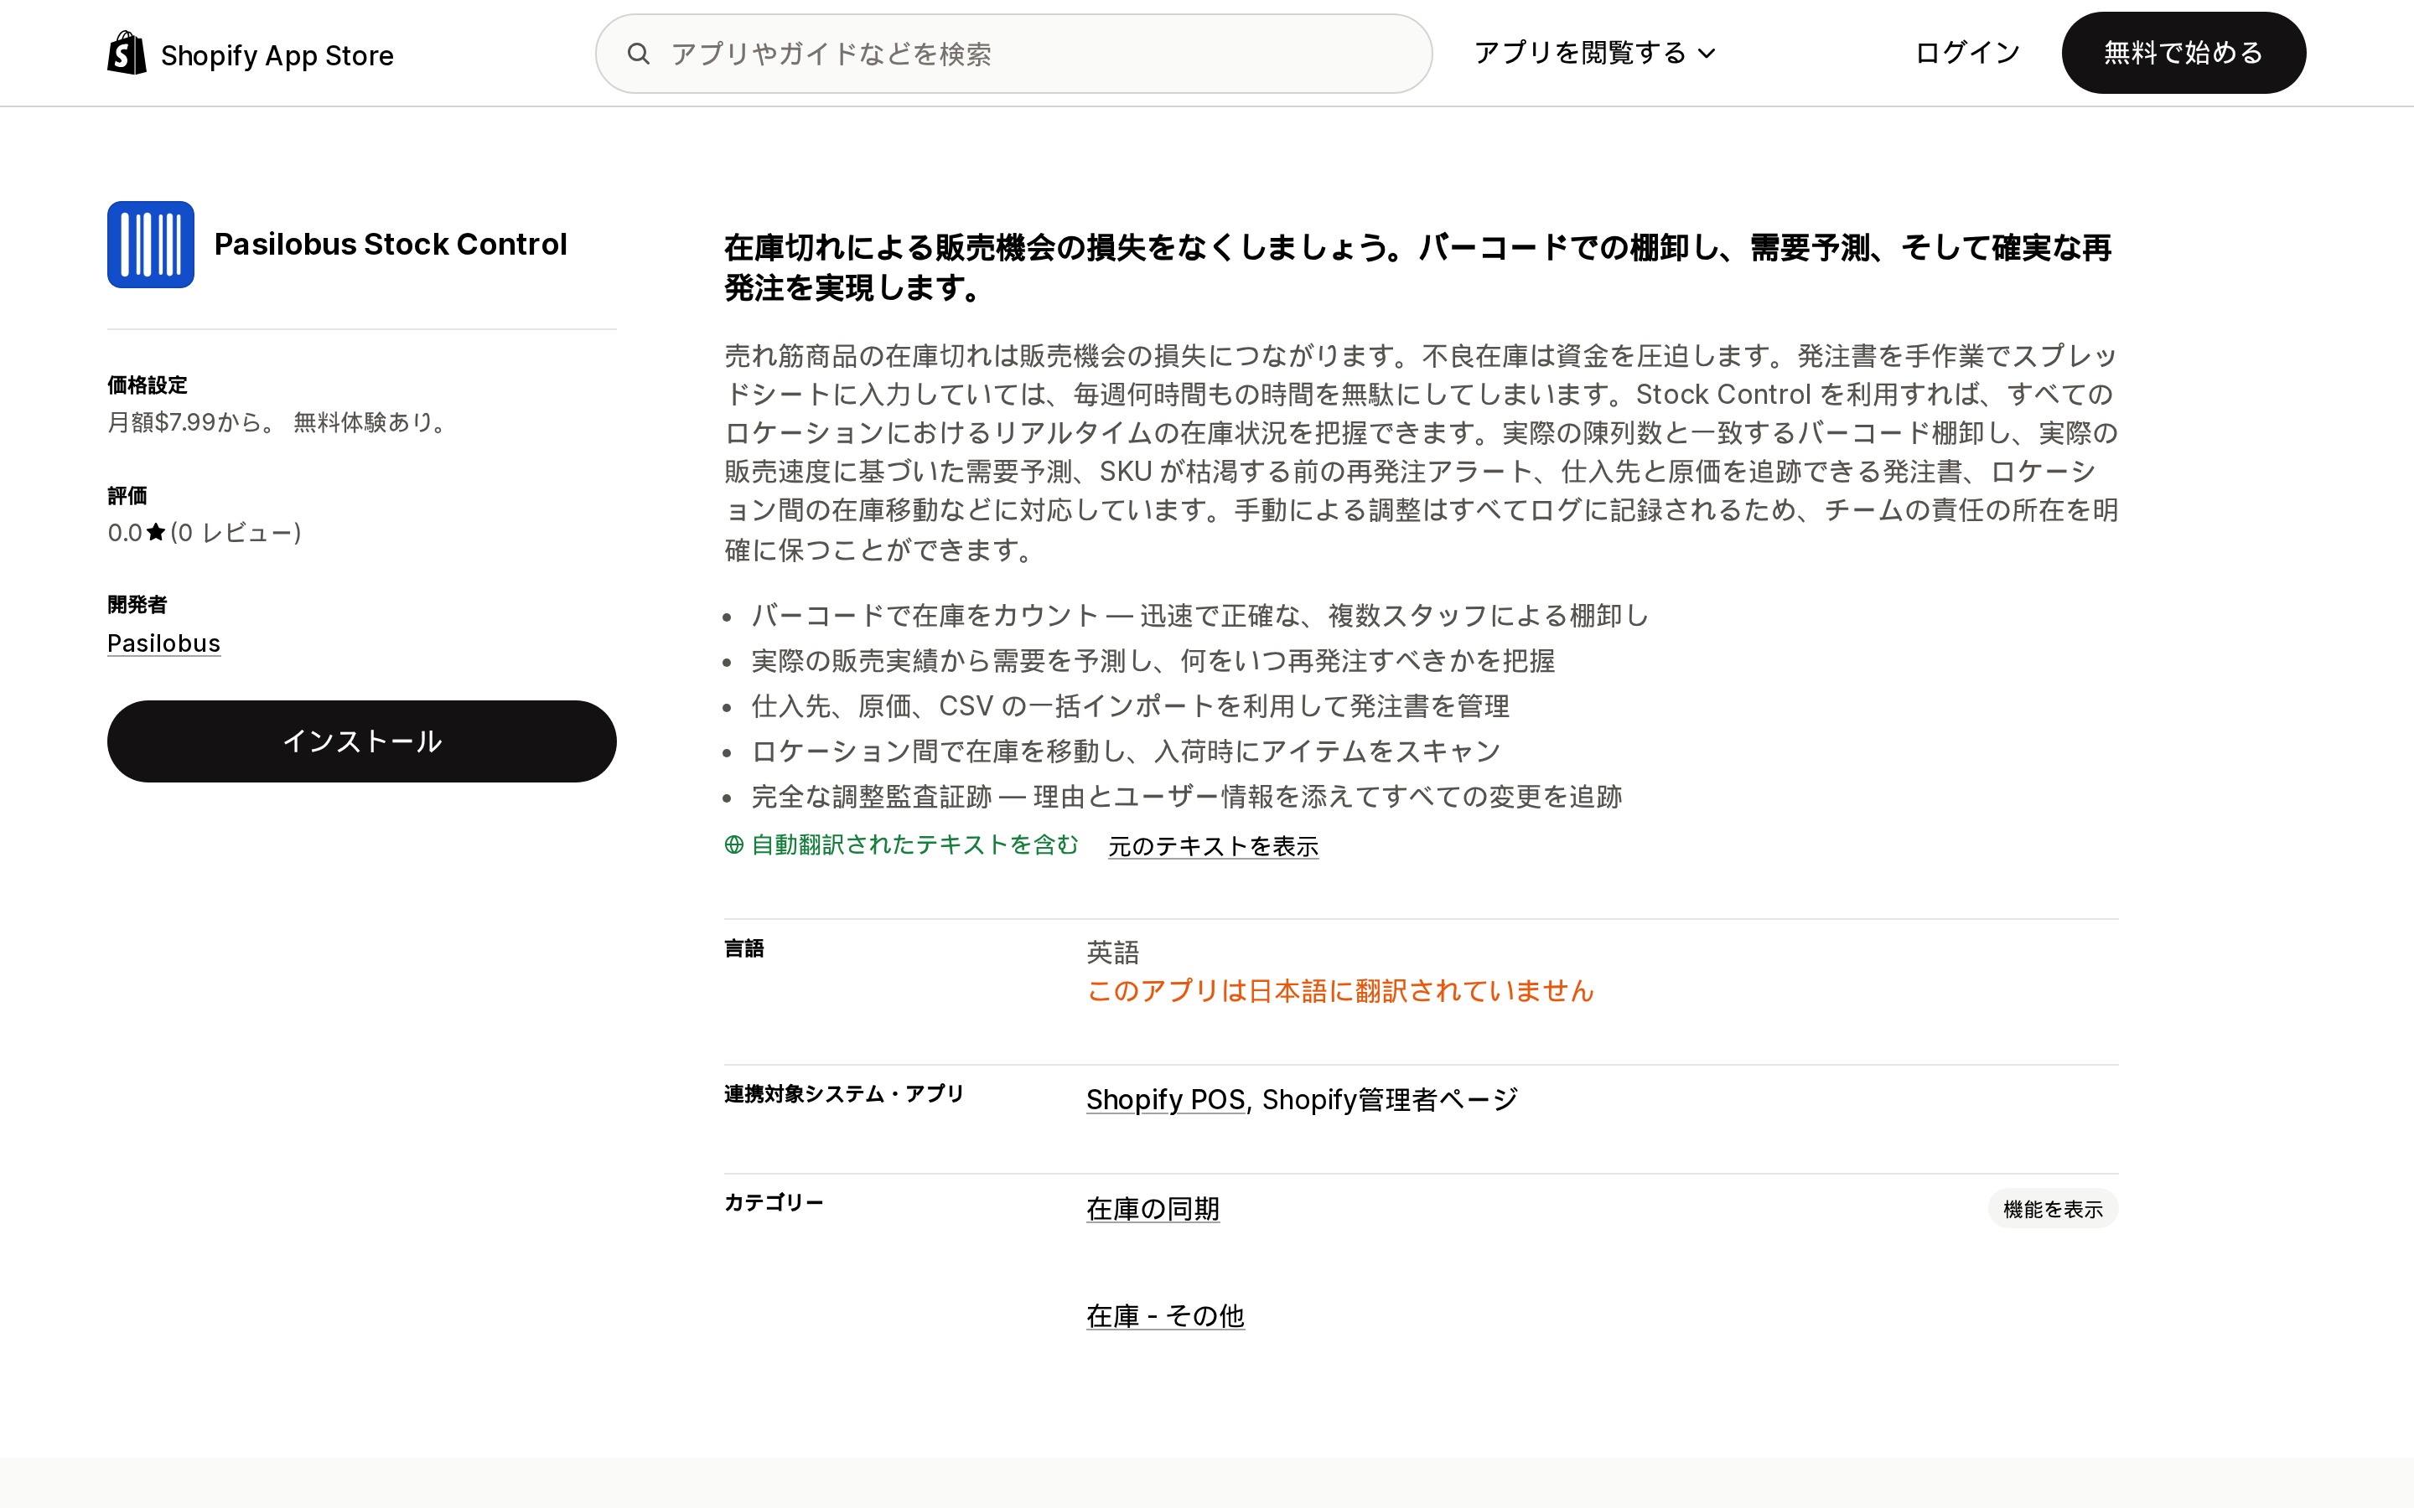Open the Shopify POS link
The width and height of the screenshot is (2414, 1508).
tap(1165, 1099)
